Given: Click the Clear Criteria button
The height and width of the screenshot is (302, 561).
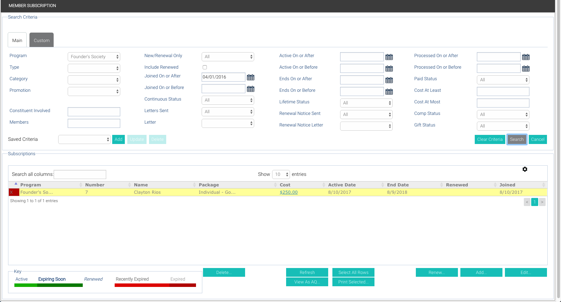Looking at the screenshot, I should [490, 139].
